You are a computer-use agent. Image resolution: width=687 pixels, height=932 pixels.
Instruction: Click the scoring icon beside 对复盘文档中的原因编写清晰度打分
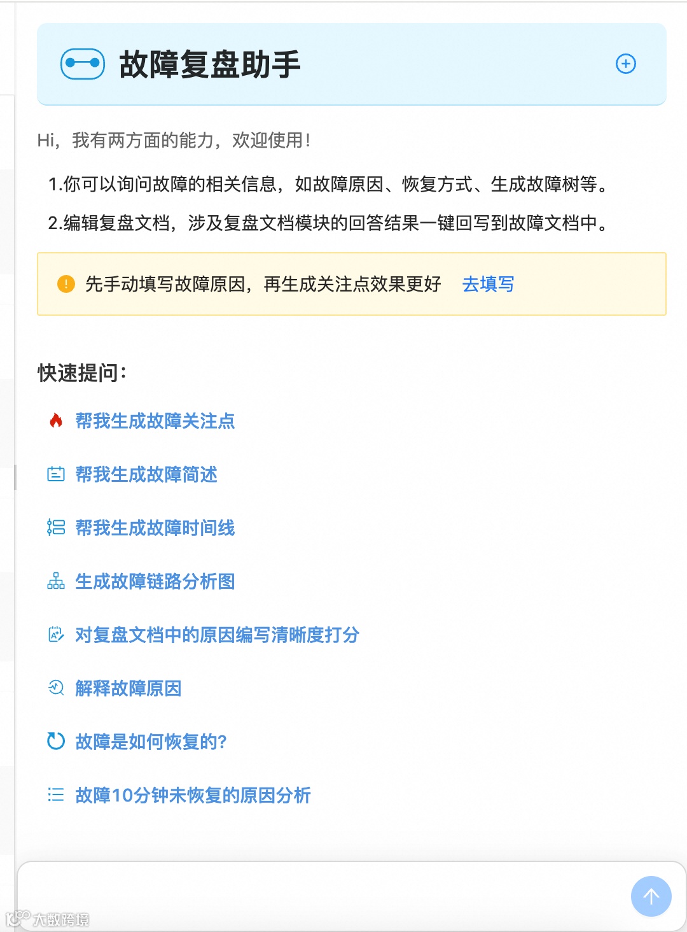[56, 634]
